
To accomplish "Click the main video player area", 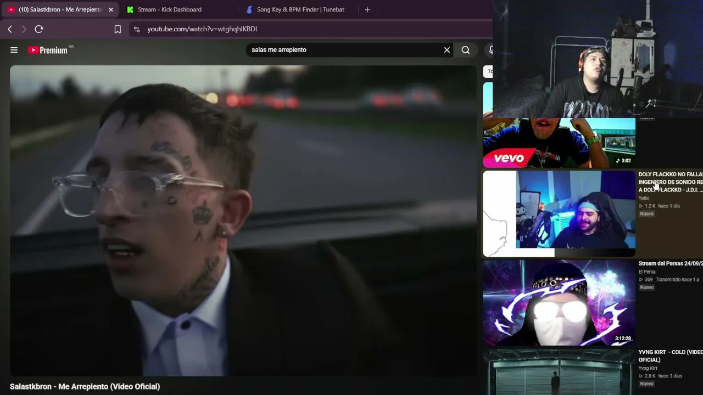I will (243, 221).
